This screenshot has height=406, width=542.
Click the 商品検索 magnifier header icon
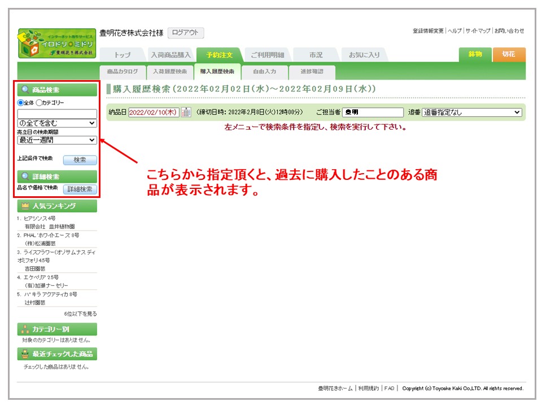click(x=25, y=90)
